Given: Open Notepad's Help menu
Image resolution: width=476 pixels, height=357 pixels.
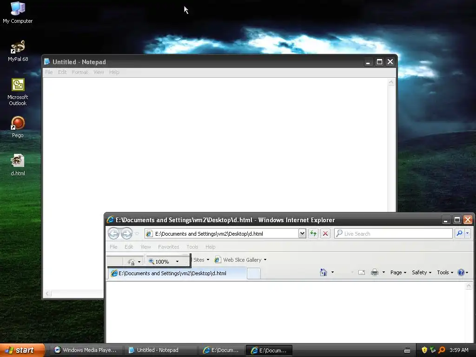Looking at the screenshot, I should [114, 72].
